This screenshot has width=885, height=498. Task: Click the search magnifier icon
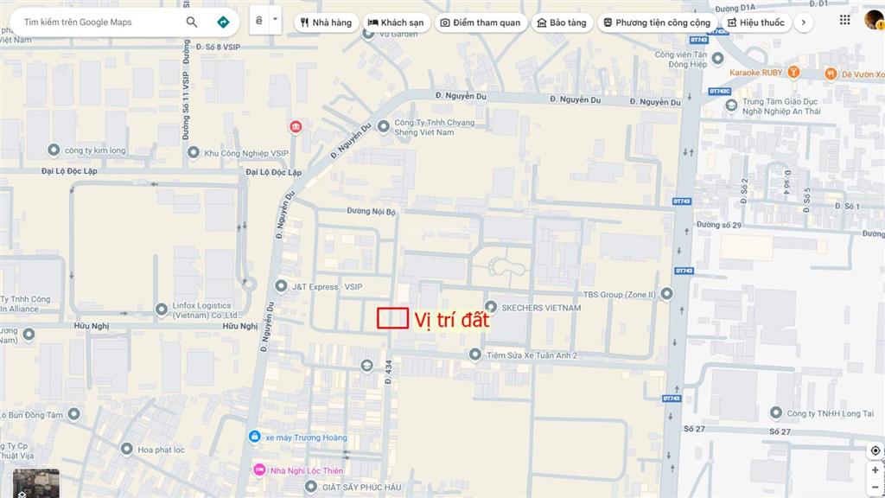tap(192, 21)
